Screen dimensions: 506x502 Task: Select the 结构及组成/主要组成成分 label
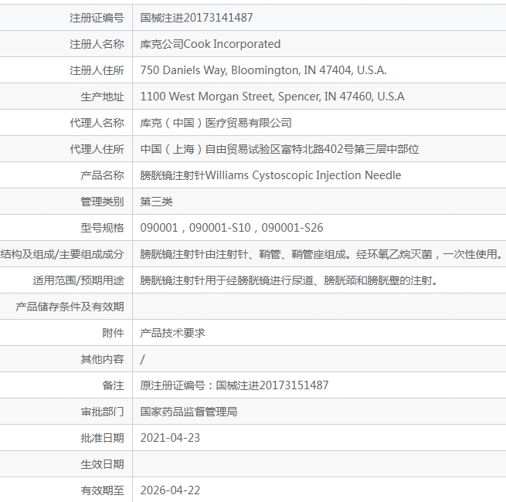tap(63, 254)
